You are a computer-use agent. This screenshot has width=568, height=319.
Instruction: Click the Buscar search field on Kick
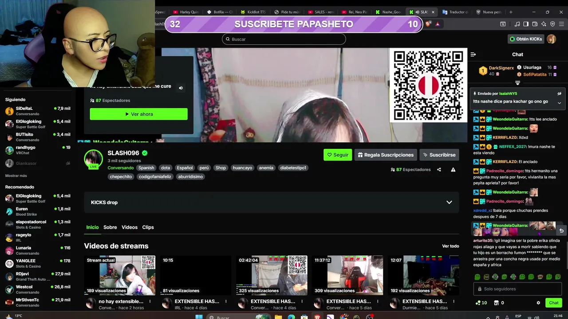pos(284,39)
